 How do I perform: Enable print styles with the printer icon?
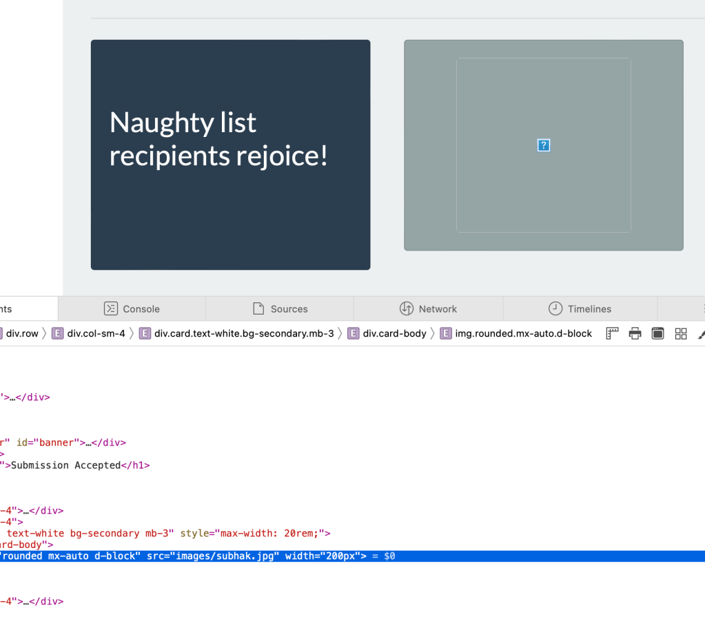pos(635,334)
